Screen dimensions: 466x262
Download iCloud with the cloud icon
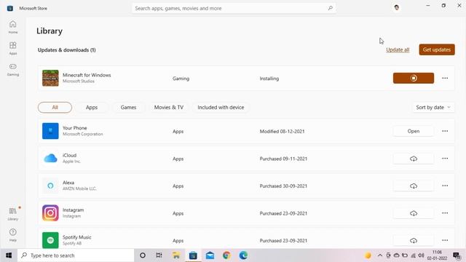(414, 159)
